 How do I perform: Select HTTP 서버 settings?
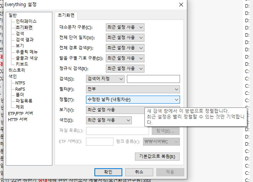pos(18,120)
